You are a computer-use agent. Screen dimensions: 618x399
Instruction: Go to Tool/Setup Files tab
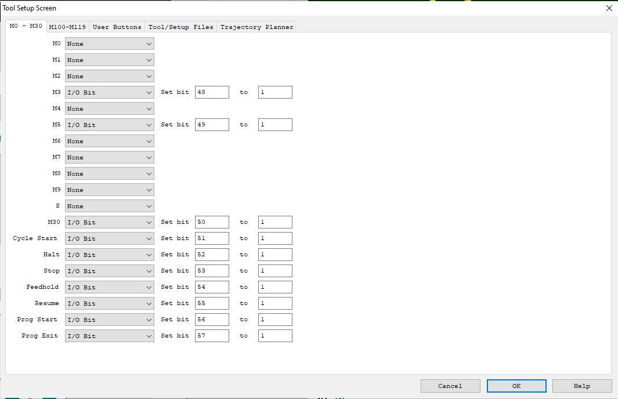181,27
